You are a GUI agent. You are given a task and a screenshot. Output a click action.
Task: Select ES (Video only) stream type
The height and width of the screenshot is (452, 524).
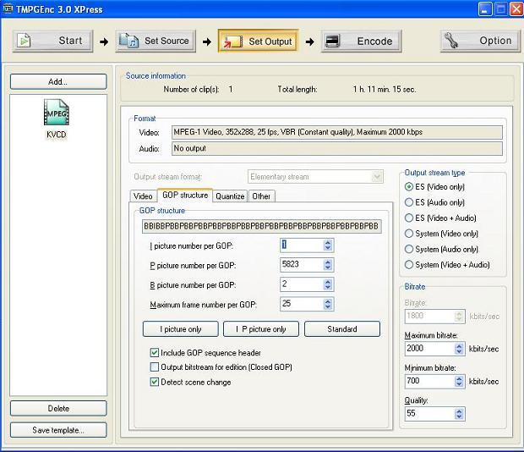pyautogui.click(x=409, y=187)
